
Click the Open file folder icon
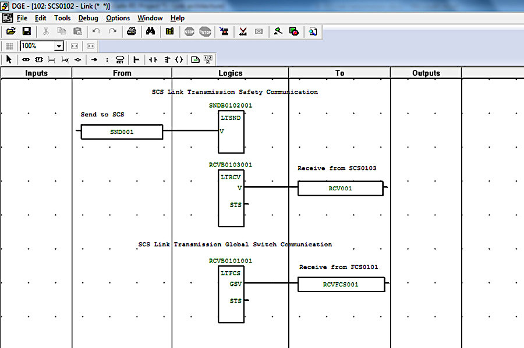point(10,31)
